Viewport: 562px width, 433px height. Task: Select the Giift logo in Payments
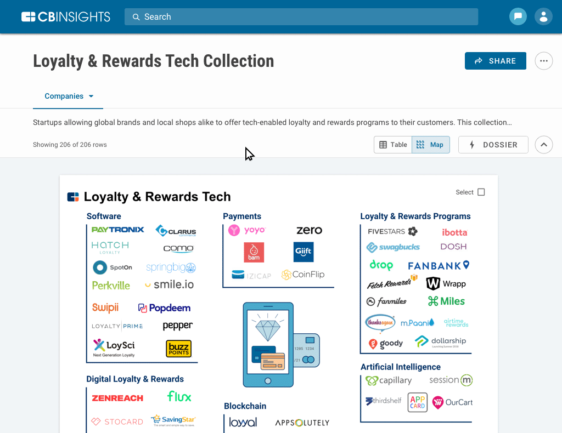coord(303,252)
